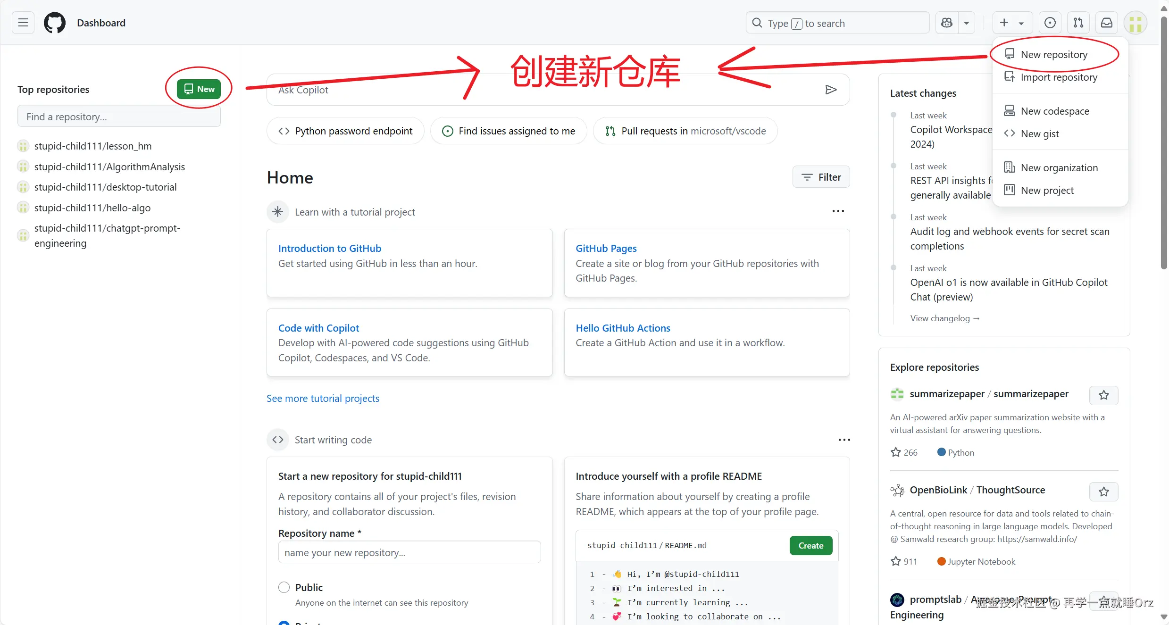Focus the Find a repository field
The height and width of the screenshot is (625, 1169).
[x=119, y=117]
